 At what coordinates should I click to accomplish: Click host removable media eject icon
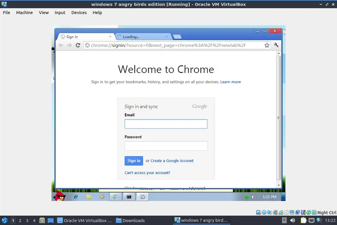pyautogui.click(x=284, y=220)
